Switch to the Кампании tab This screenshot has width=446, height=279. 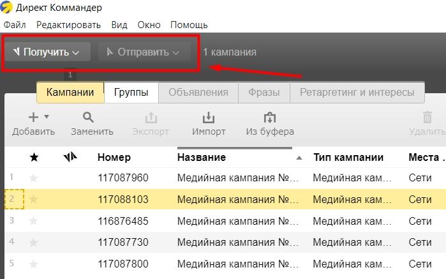70,92
